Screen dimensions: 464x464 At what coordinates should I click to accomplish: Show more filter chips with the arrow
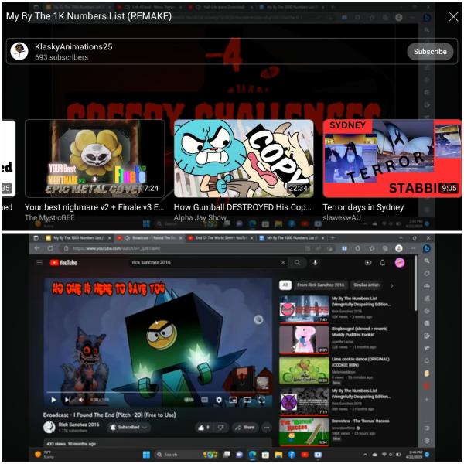coord(392,285)
